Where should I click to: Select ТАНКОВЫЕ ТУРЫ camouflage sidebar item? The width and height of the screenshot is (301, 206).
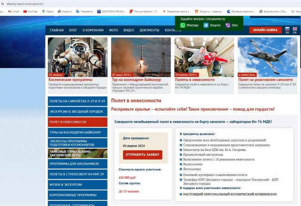[77, 153]
